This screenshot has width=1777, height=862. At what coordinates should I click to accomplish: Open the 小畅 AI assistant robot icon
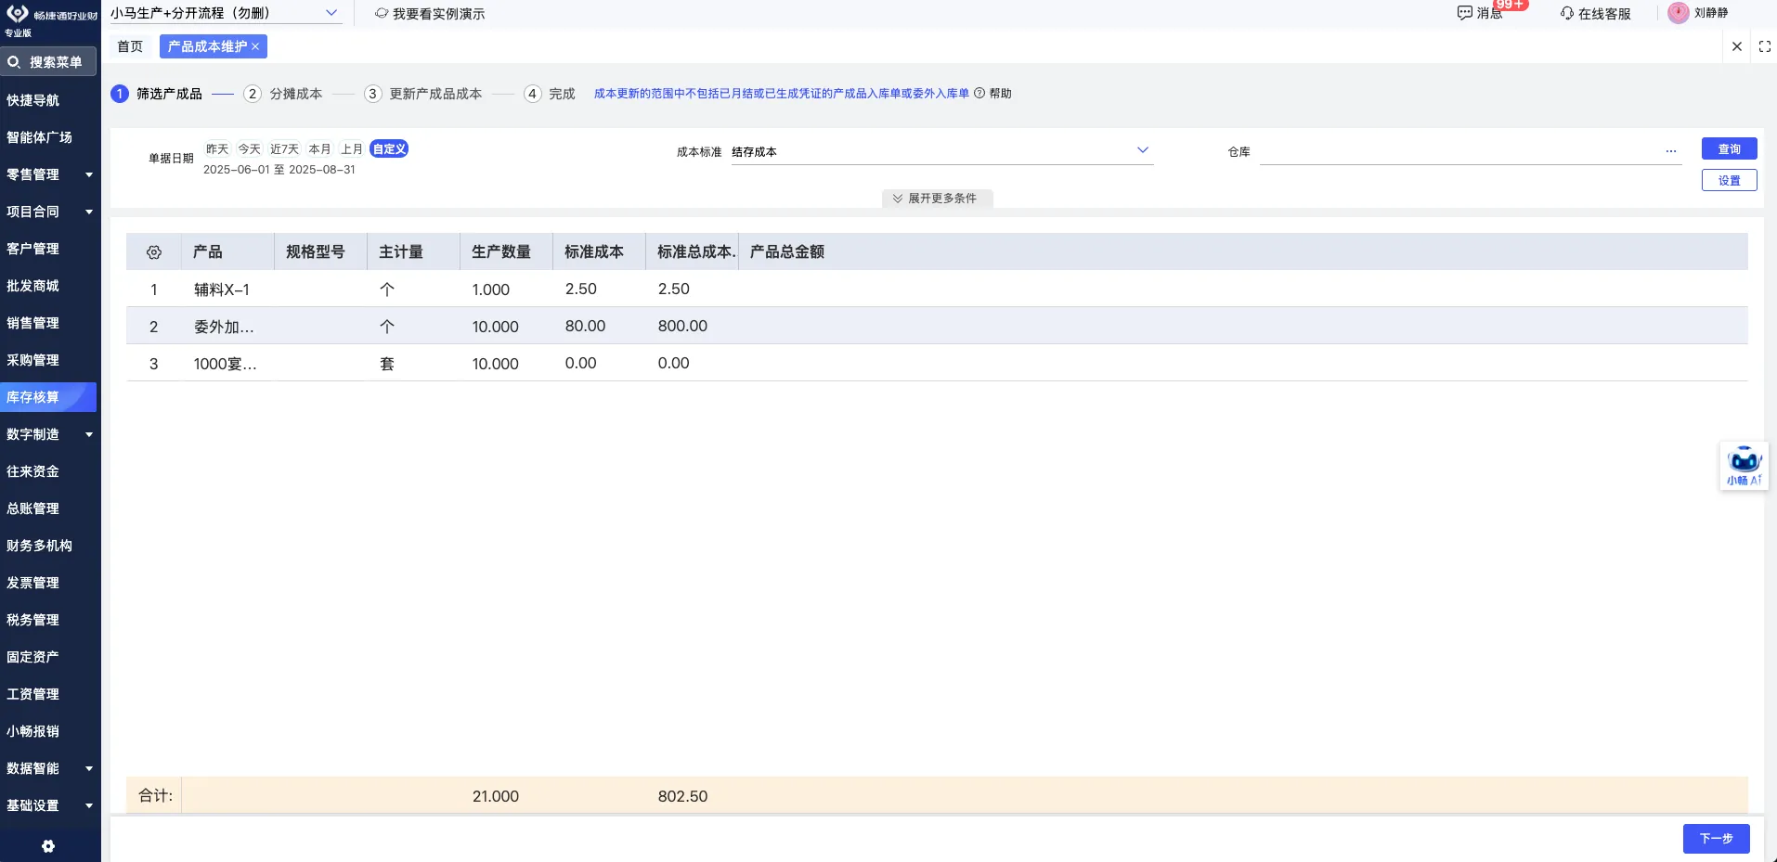[x=1744, y=466]
